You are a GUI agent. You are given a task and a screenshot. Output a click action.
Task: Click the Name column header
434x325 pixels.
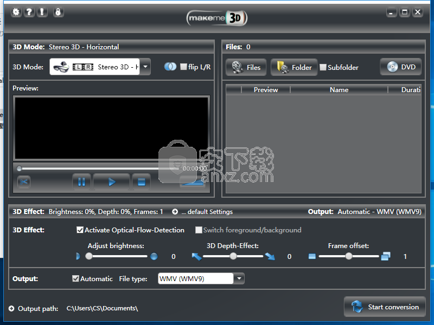pyautogui.click(x=339, y=90)
